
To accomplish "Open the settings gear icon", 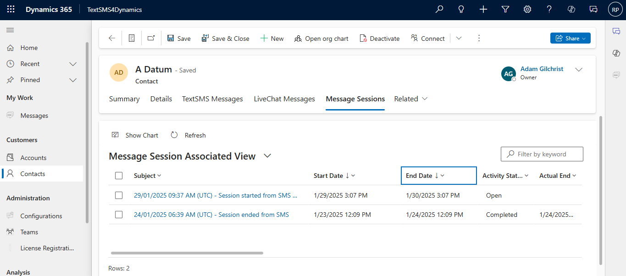I will coord(527,9).
